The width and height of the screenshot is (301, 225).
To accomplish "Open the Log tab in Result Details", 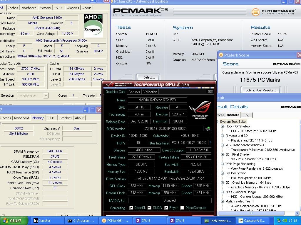I will pyautogui.click(x=246, y=115).
